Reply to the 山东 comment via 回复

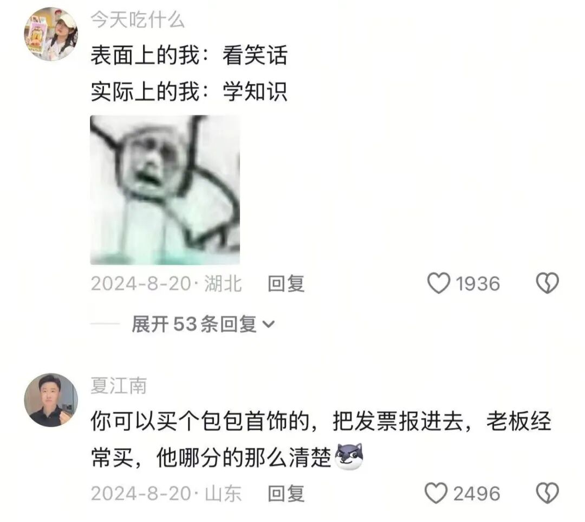286,494
